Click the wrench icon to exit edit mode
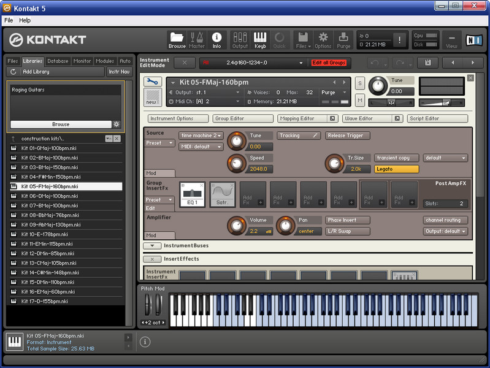The width and height of the screenshot is (490, 368). pyautogui.click(x=152, y=82)
